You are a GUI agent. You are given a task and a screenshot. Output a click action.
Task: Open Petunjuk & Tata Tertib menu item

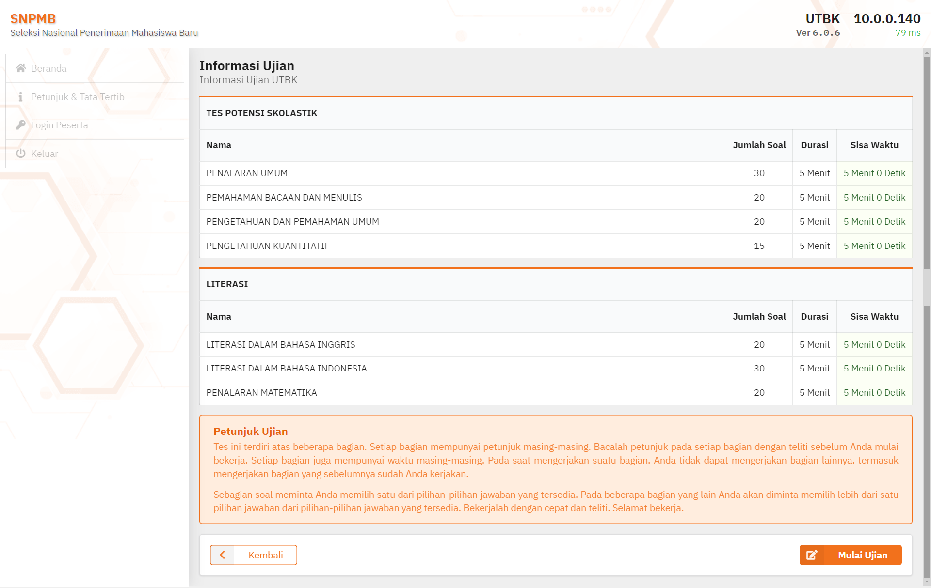pos(95,97)
